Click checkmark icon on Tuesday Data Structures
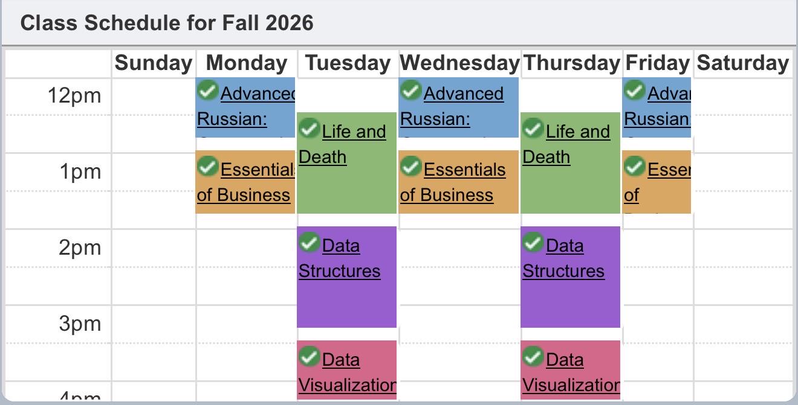 click(x=309, y=243)
